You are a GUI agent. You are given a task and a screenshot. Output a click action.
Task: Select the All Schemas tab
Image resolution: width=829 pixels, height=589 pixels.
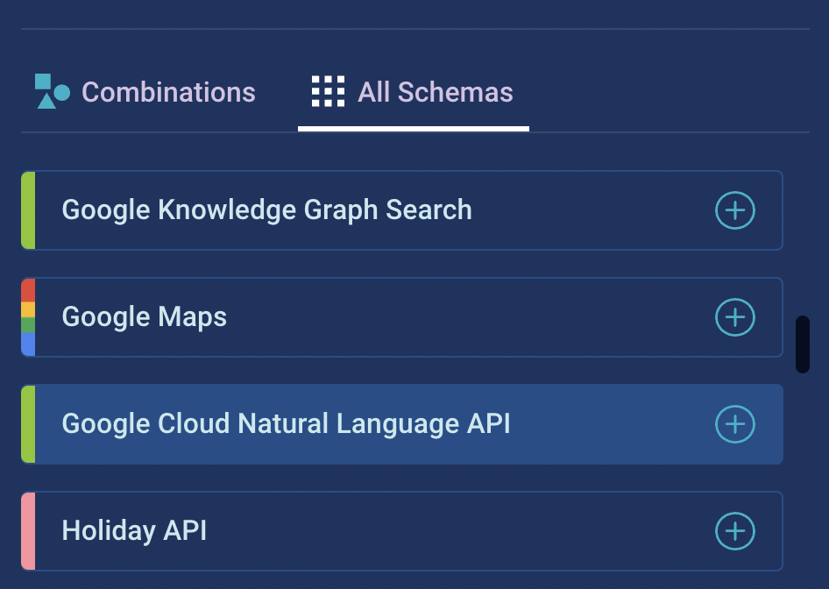pyautogui.click(x=414, y=92)
